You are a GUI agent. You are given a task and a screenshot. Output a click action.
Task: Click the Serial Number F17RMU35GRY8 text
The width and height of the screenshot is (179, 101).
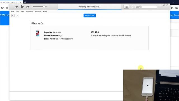(58, 39)
